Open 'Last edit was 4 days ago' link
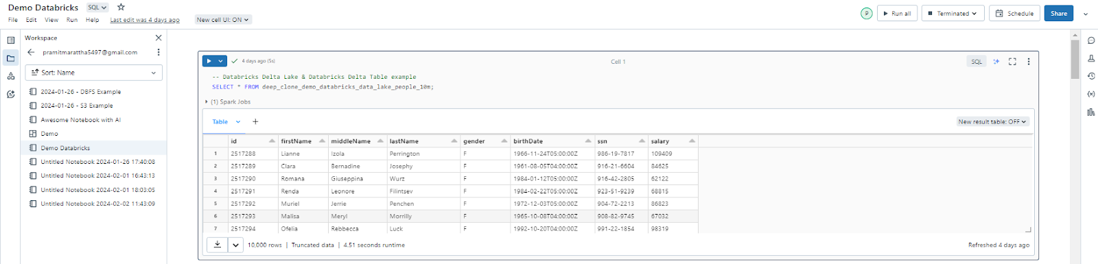The width and height of the screenshot is (1098, 264). (145, 20)
